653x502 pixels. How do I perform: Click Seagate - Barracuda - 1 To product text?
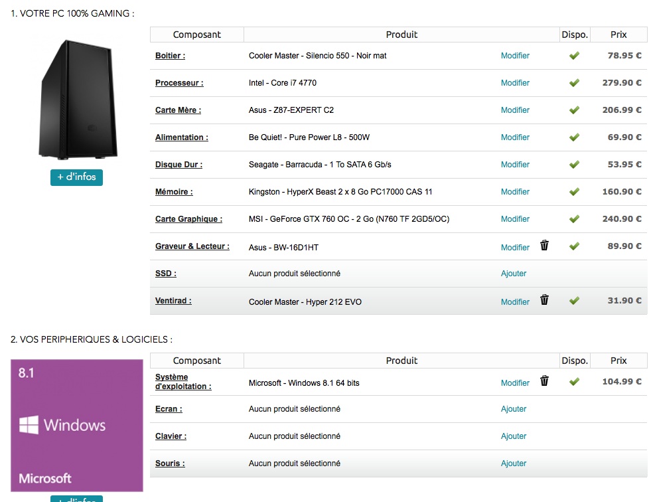coord(320,165)
